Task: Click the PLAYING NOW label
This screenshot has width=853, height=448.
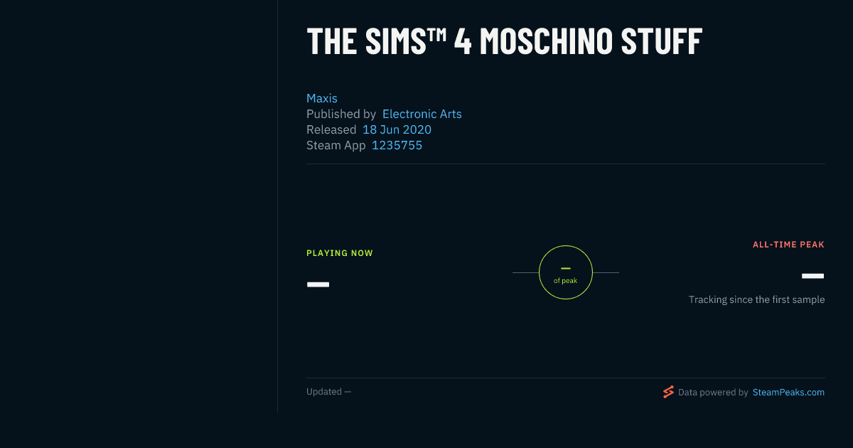Action: 340,253
